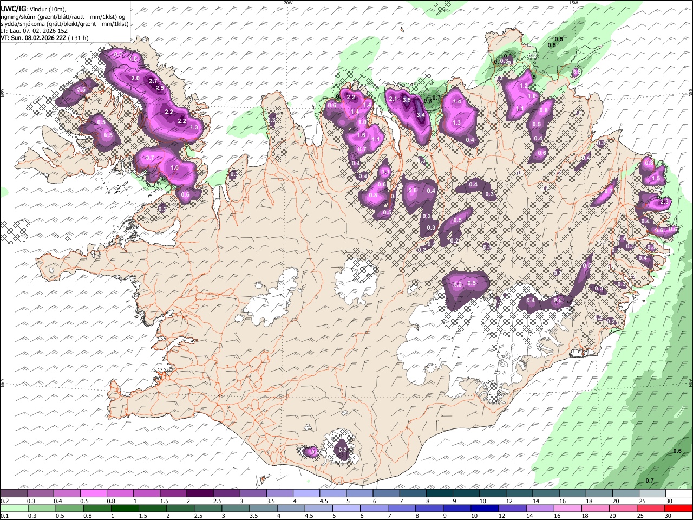Click the 2.0 snowfall value on the map
The height and width of the screenshot is (520, 693).
click(x=135, y=79)
